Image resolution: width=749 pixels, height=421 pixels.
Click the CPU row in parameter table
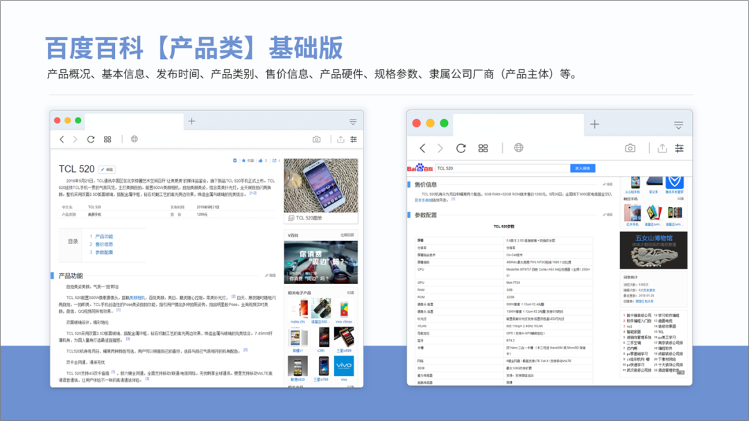tap(504, 271)
